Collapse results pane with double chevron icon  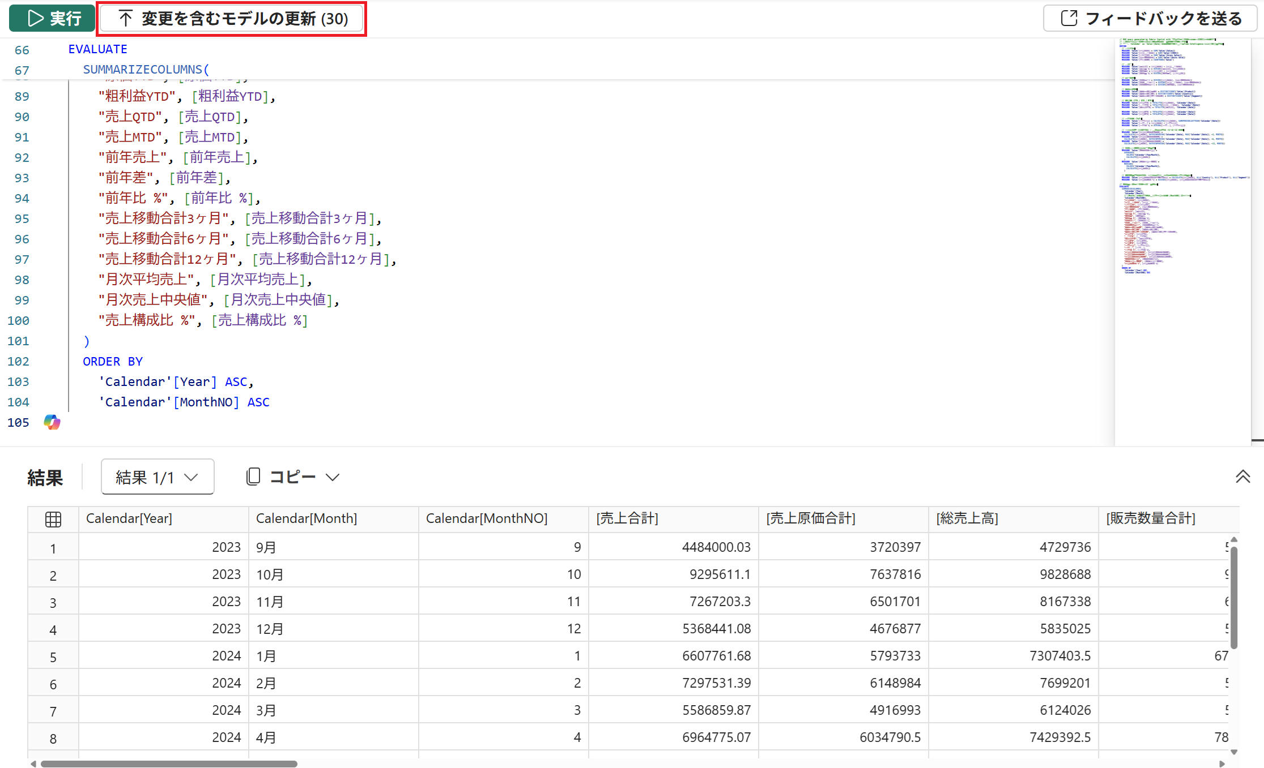(x=1242, y=477)
